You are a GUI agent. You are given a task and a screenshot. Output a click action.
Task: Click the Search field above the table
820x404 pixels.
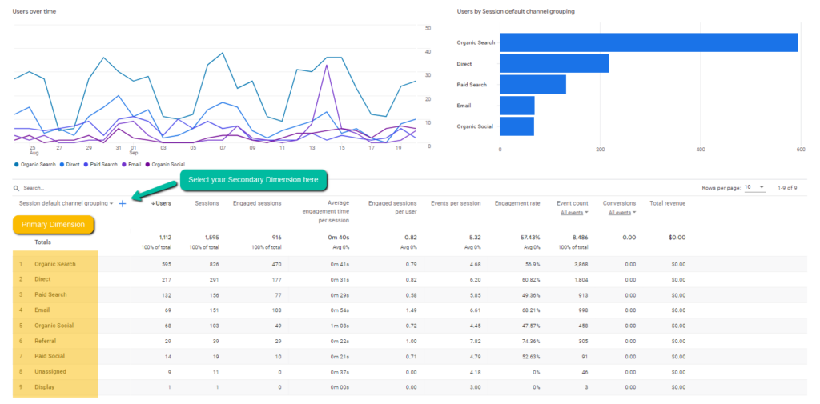[34, 188]
